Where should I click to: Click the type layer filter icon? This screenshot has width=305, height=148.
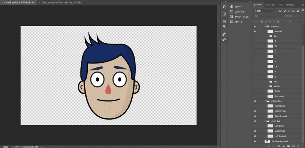[x=289, y=11]
